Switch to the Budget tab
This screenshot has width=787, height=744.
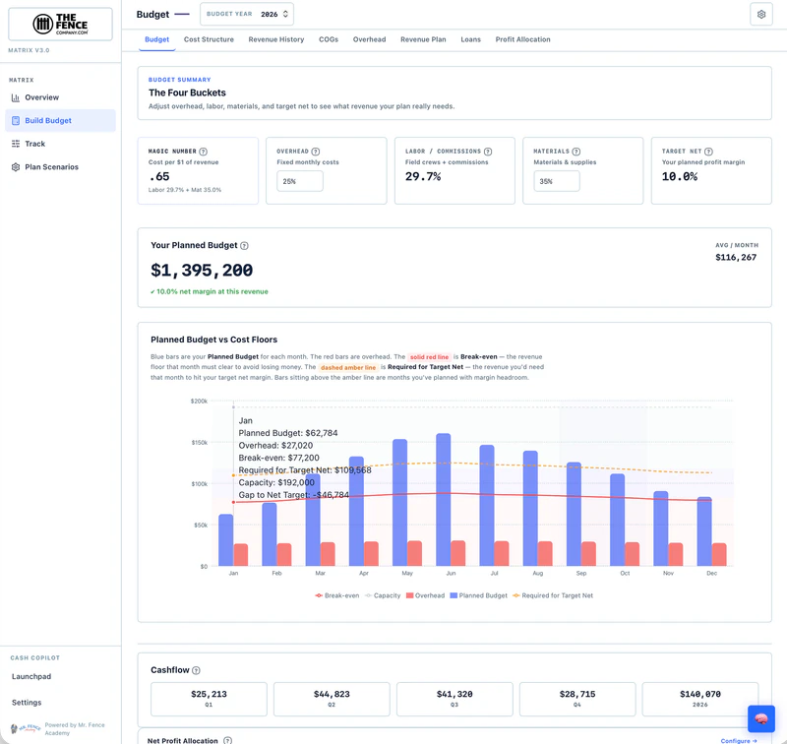[x=157, y=39]
